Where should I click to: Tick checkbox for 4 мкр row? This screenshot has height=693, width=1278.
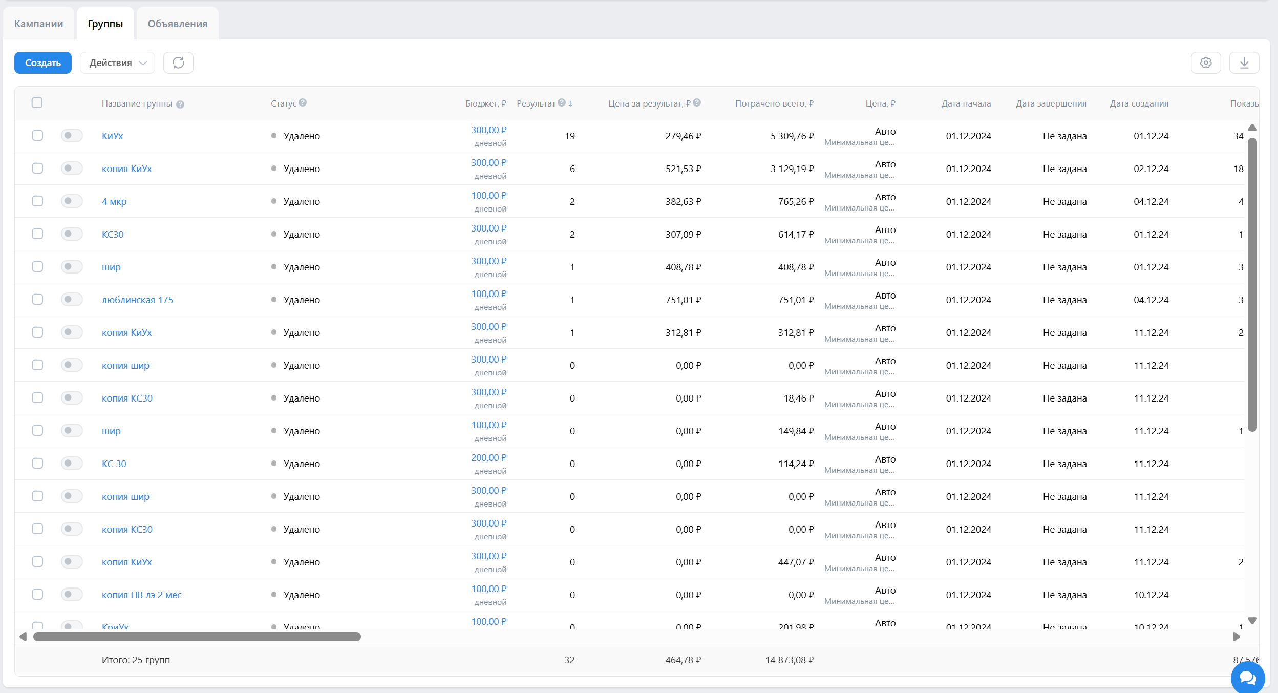[37, 201]
